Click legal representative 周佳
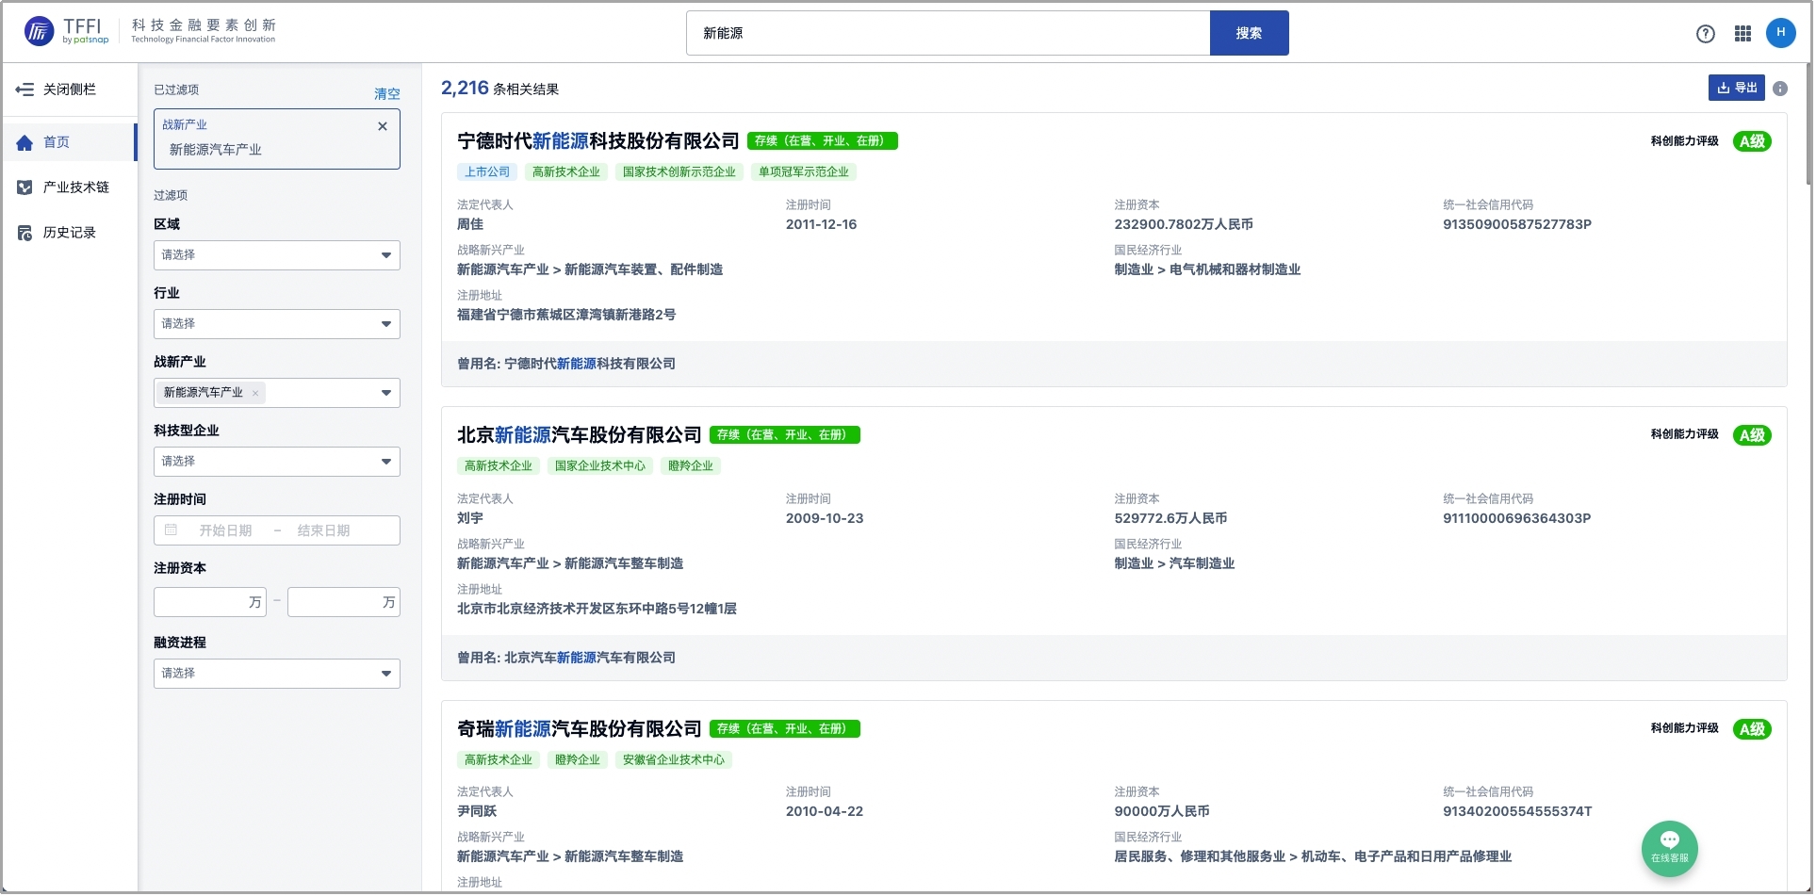The width and height of the screenshot is (1816, 896). pos(470,225)
